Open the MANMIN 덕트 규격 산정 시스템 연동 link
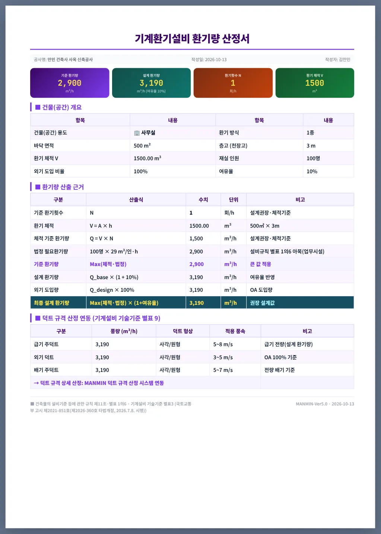Screen dimensions: 381x534 (99, 383)
